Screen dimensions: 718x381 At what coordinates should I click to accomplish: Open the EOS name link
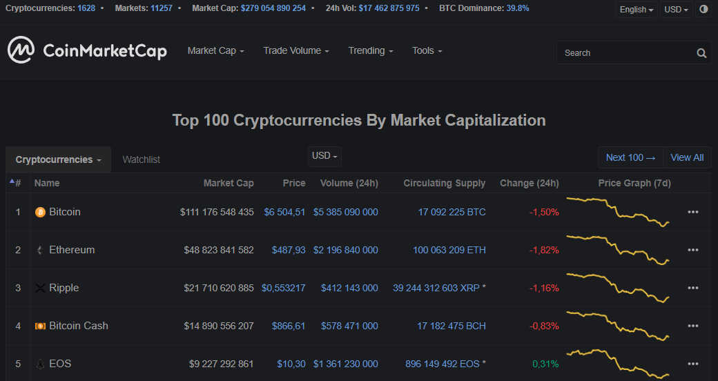click(60, 364)
